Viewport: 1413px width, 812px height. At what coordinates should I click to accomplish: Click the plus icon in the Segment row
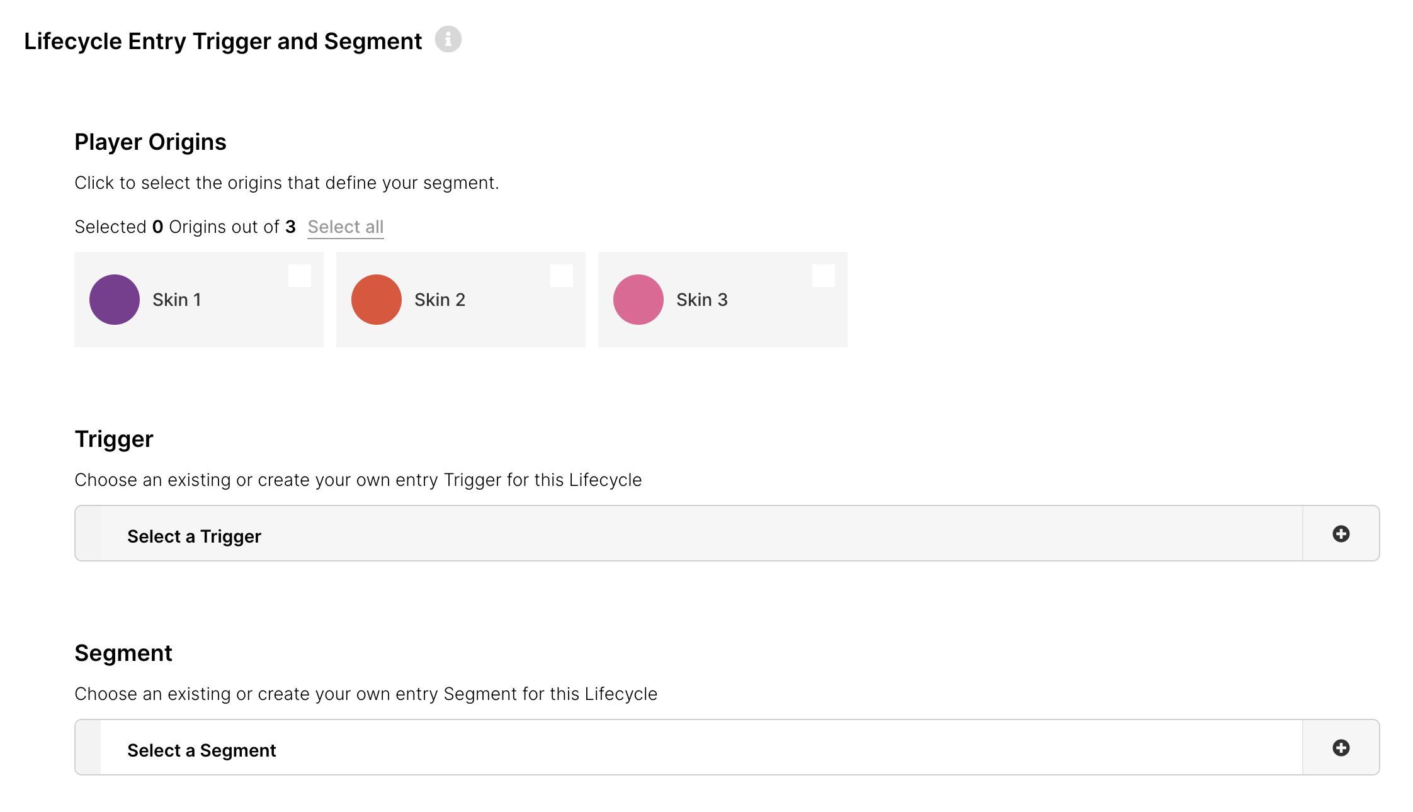(1341, 748)
